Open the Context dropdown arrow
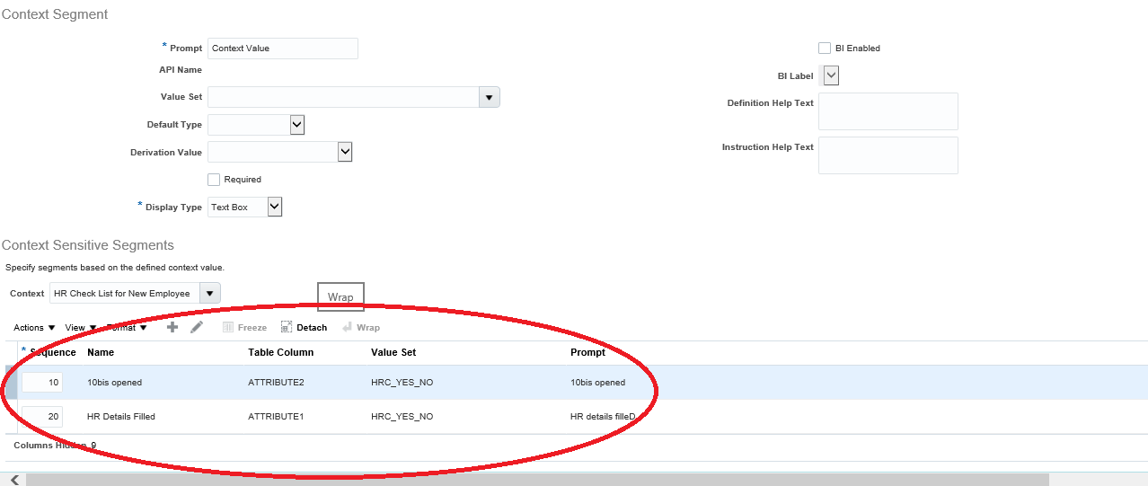1148x486 pixels. [209, 294]
